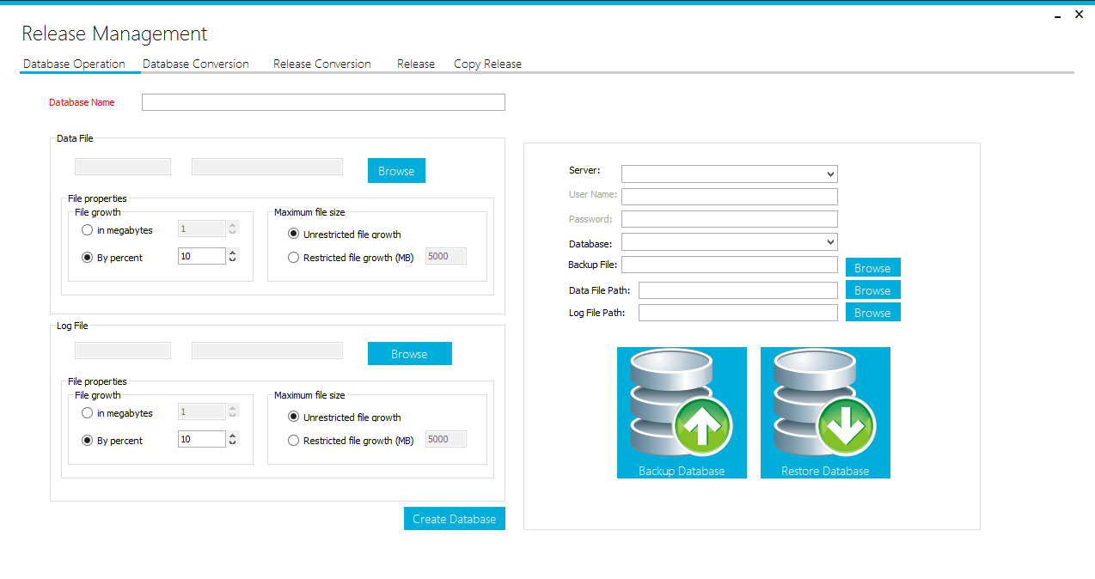This screenshot has width=1095, height=579.
Task: Click the Database Name text field
Action: (323, 102)
